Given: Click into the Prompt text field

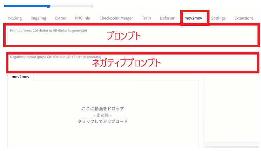Looking at the screenshot, I should click(132, 35).
